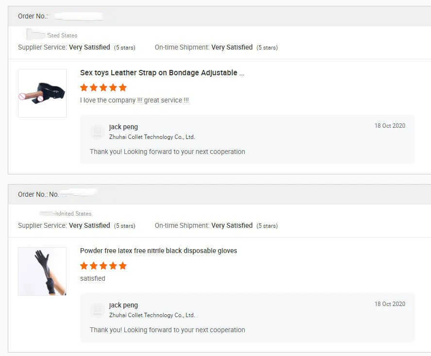
Task: Open "Powder free latex free nitrile" gloves title
Action: [158, 251]
